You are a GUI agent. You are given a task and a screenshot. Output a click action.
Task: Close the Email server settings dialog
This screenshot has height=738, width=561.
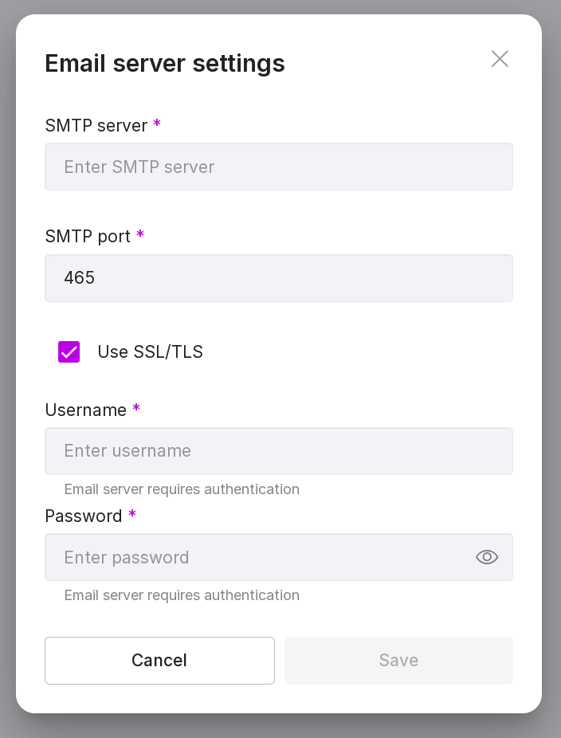click(500, 59)
